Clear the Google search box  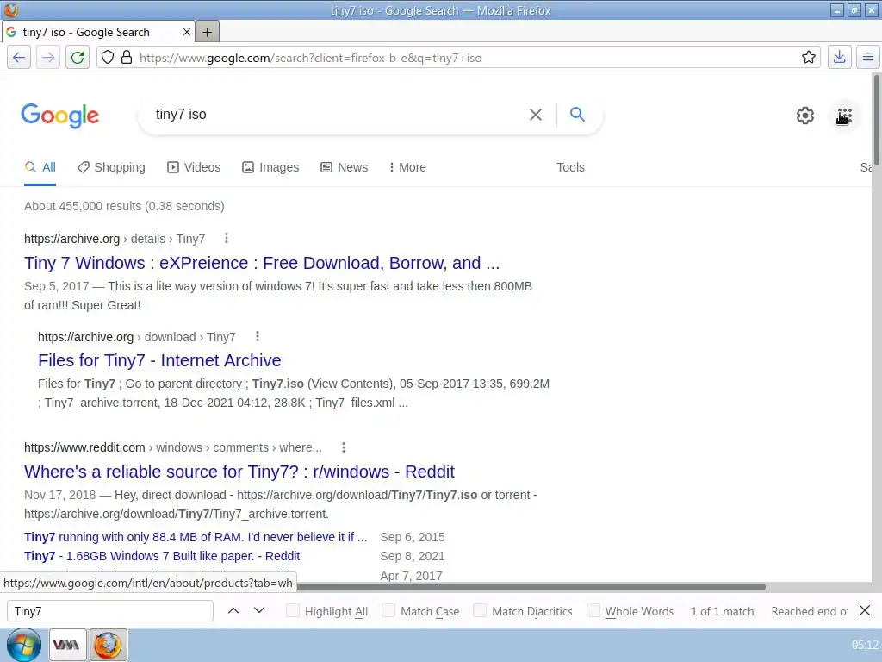[536, 115]
